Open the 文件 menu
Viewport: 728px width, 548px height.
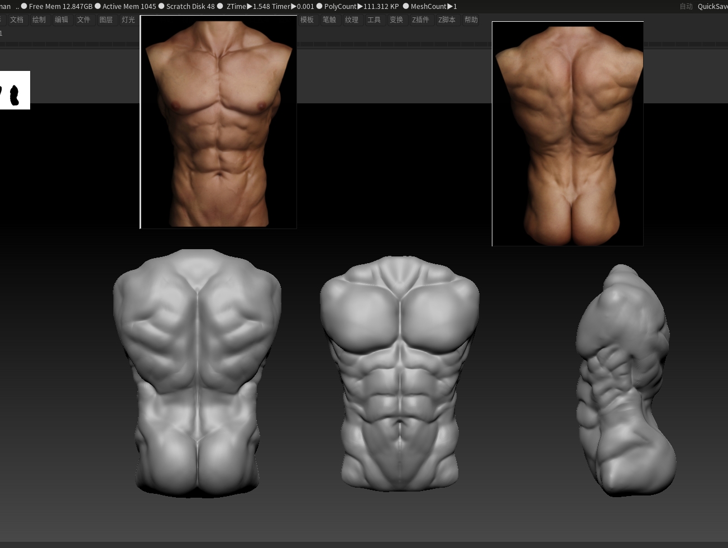click(84, 20)
